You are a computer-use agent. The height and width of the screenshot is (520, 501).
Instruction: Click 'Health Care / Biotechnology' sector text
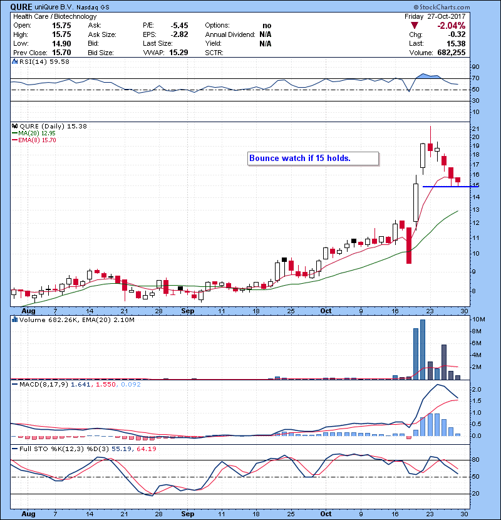pyautogui.click(x=55, y=16)
